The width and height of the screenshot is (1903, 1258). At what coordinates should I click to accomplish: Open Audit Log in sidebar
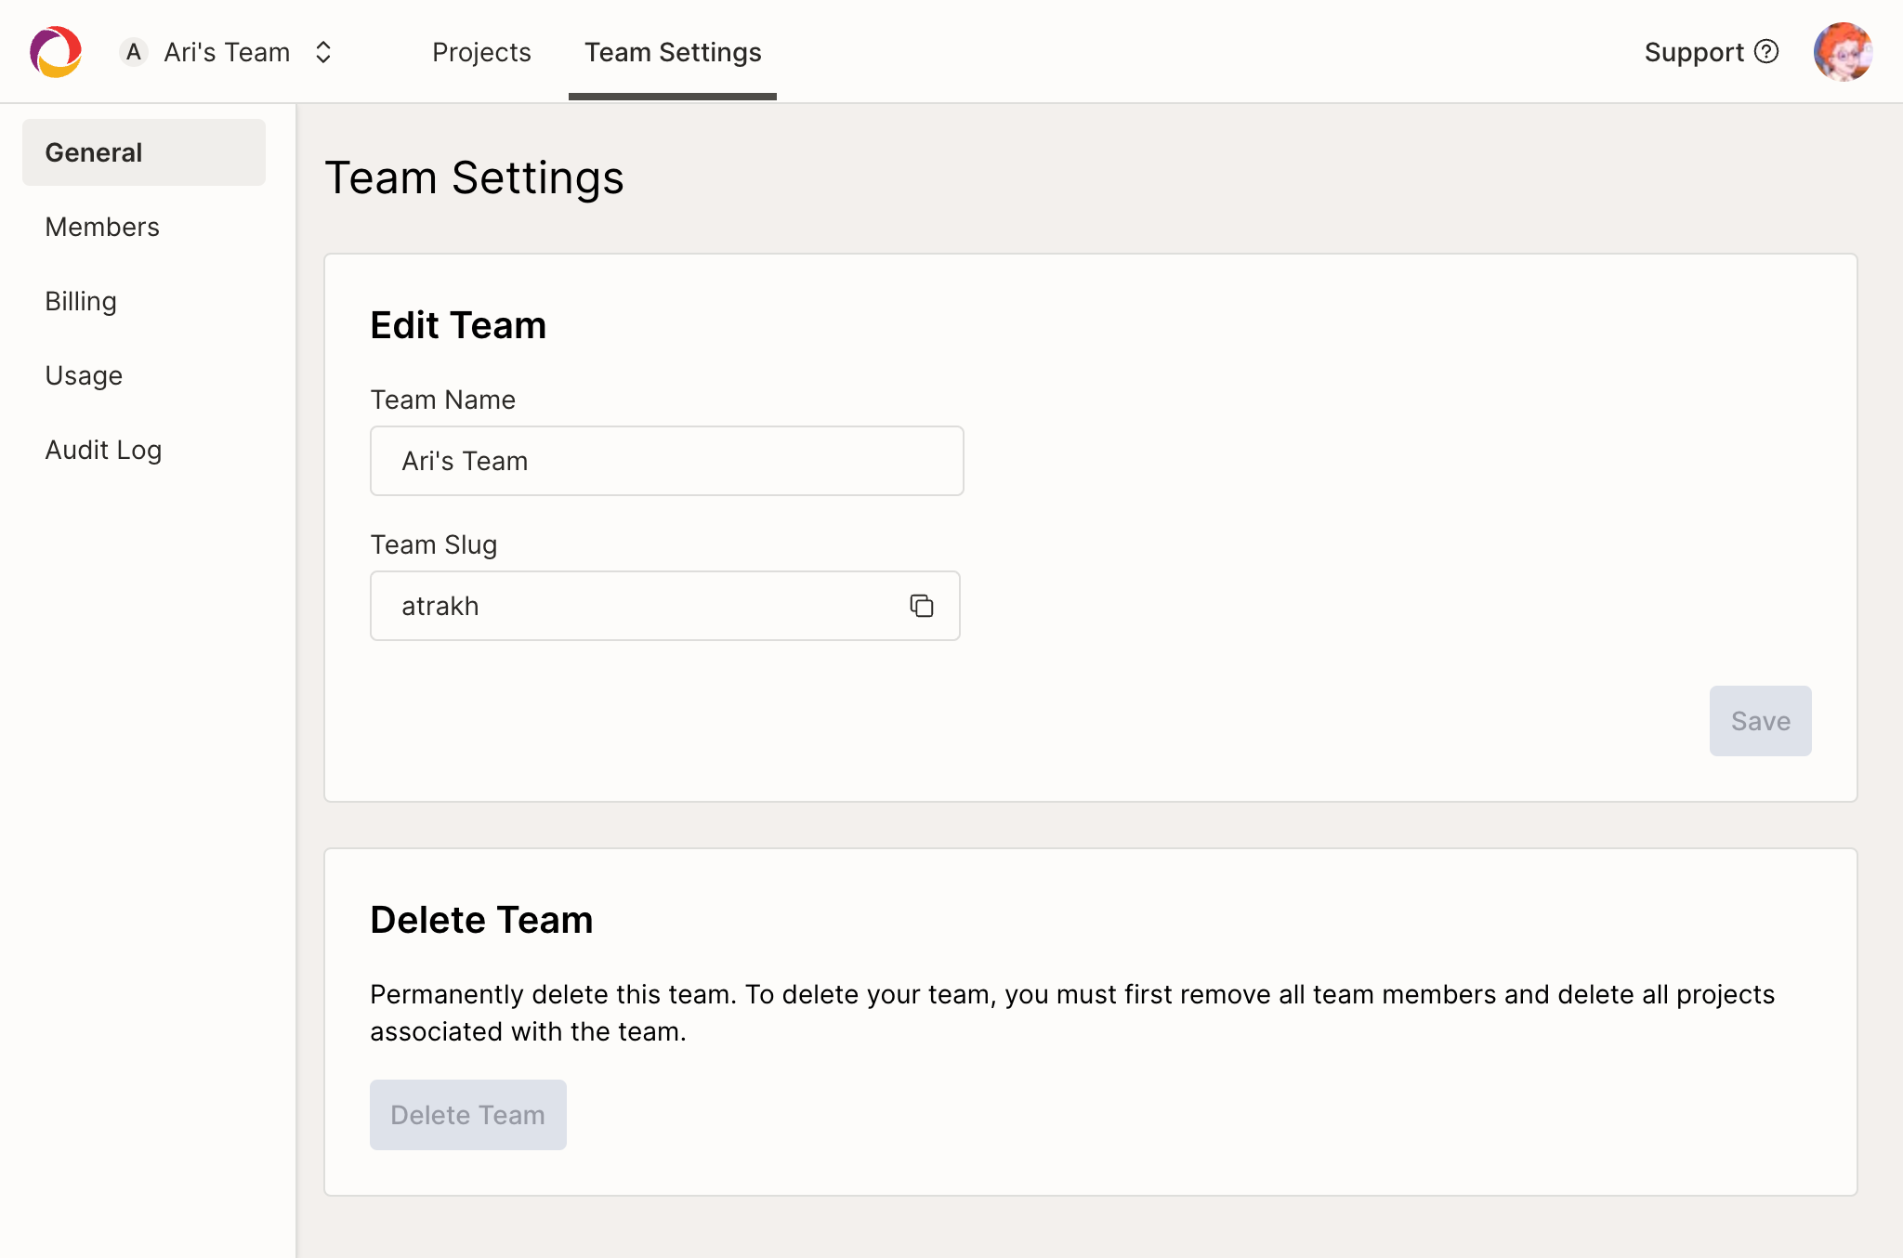coord(144,450)
